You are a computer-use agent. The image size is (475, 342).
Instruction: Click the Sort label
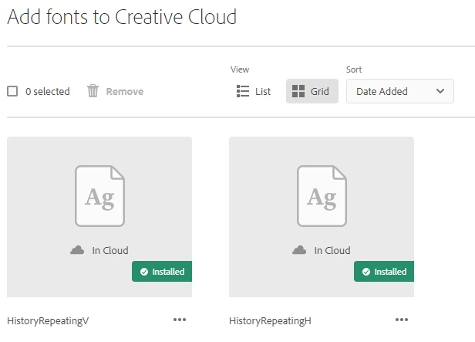click(354, 69)
